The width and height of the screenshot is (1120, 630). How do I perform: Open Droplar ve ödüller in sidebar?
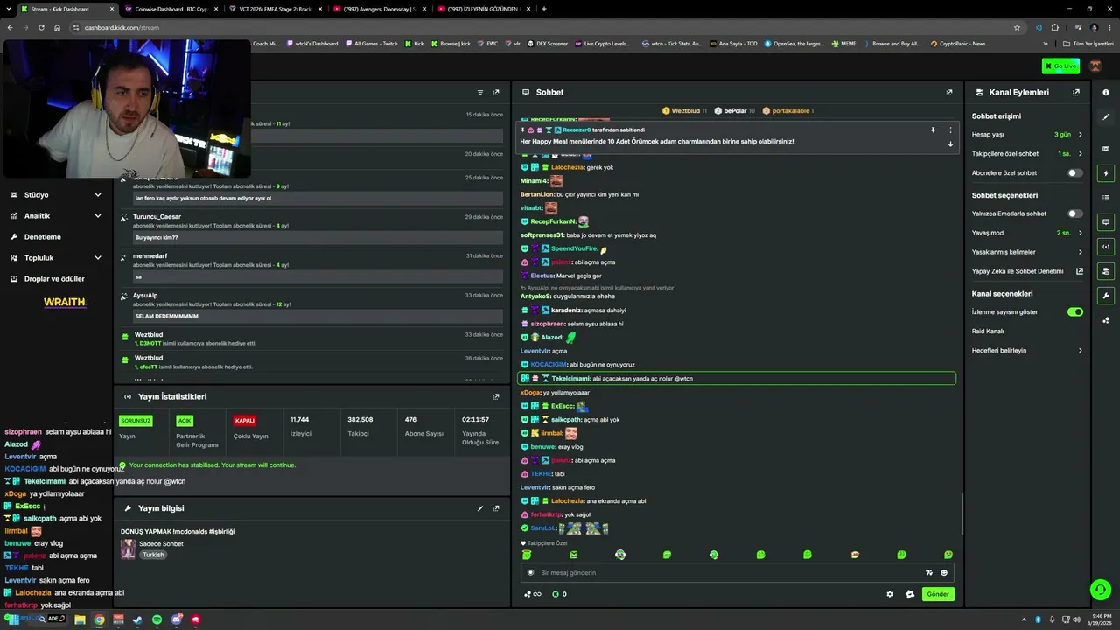56,279
